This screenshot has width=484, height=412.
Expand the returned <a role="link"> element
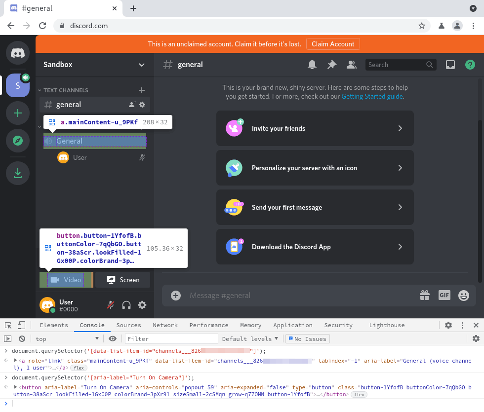[15, 361]
